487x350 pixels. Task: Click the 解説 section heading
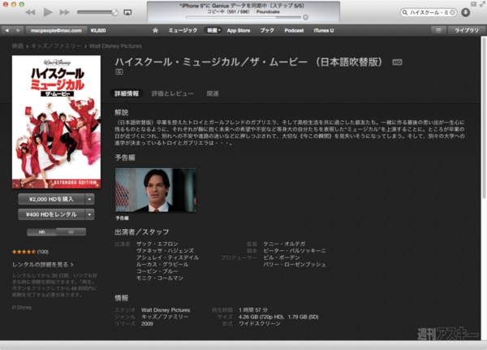pos(122,113)
